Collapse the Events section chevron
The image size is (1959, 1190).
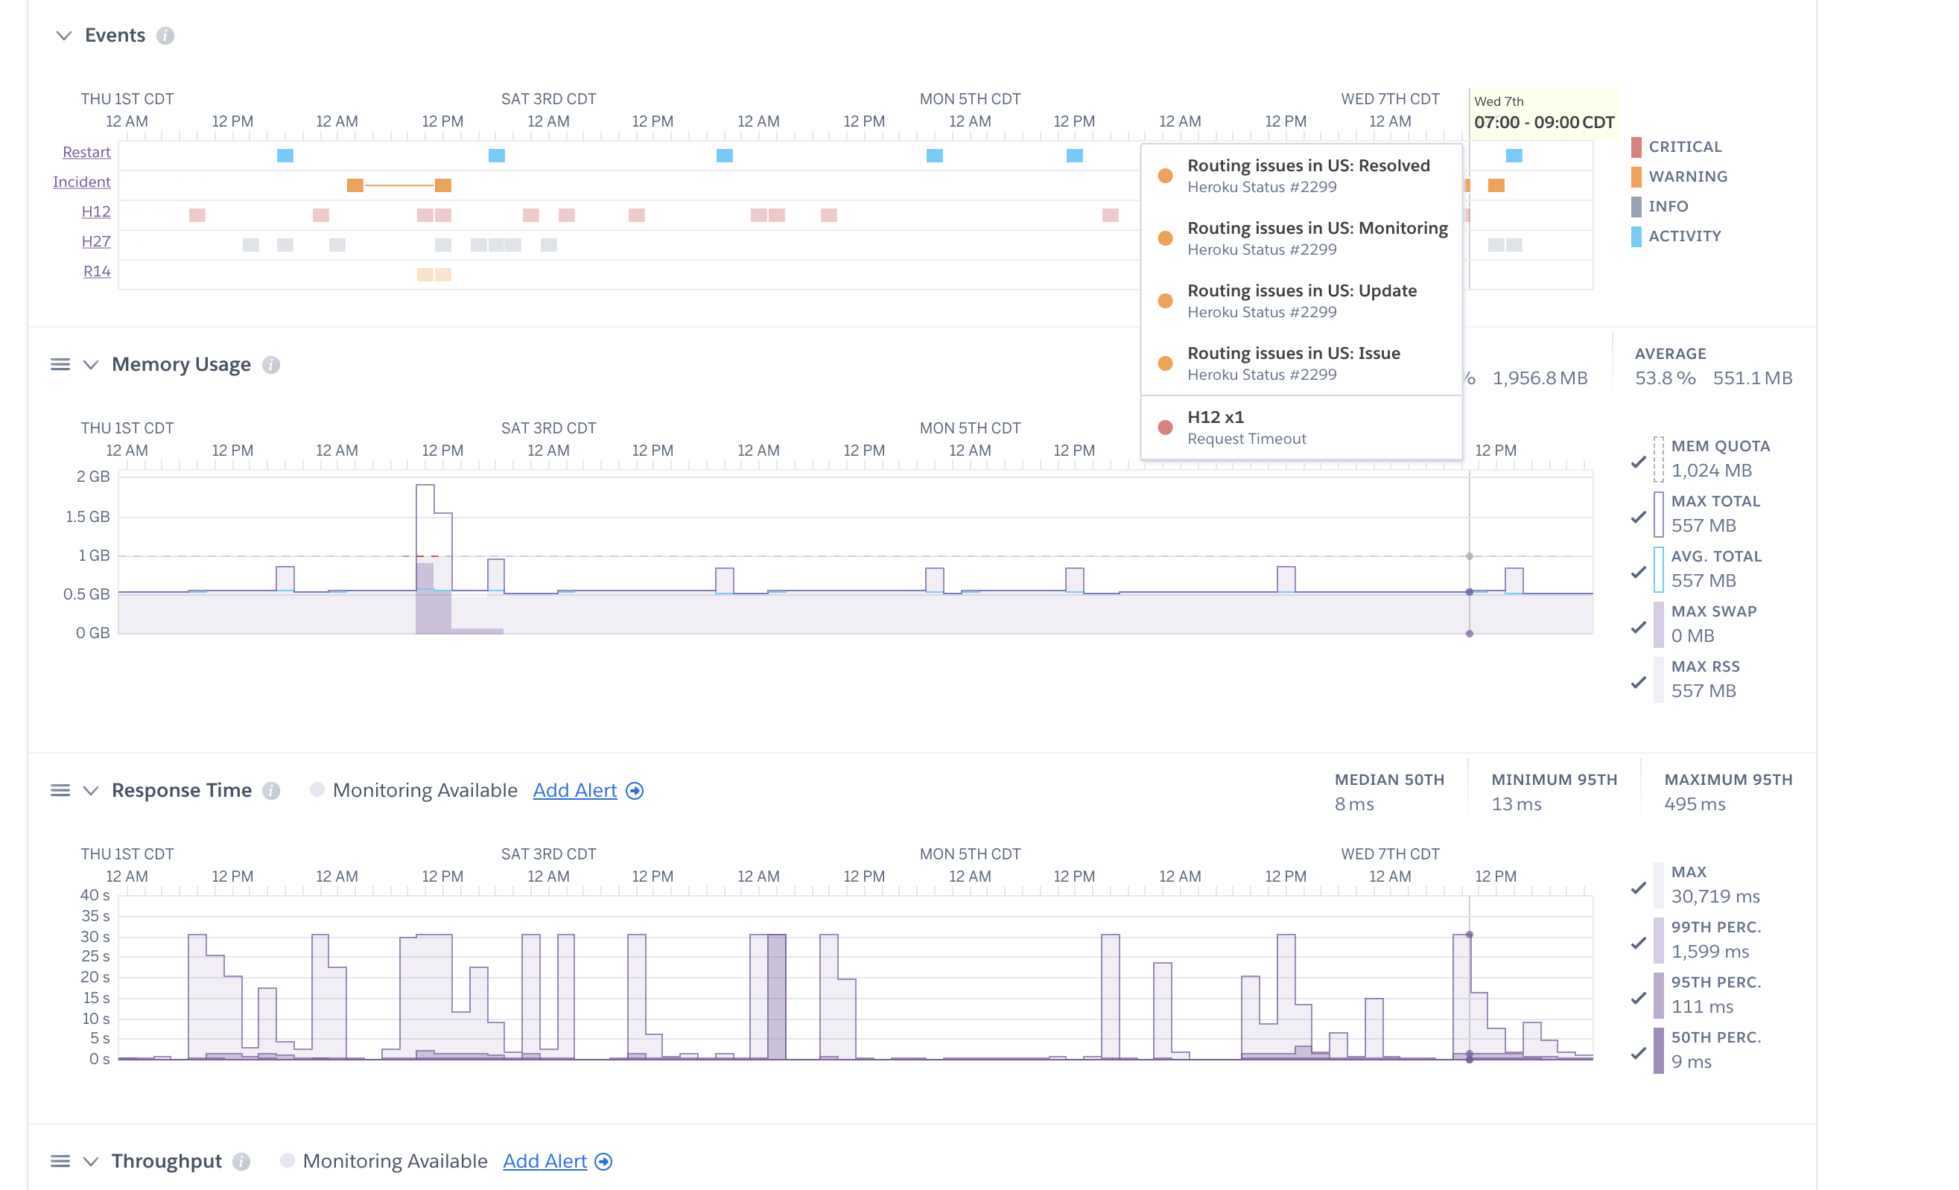[x=64, y=36]
